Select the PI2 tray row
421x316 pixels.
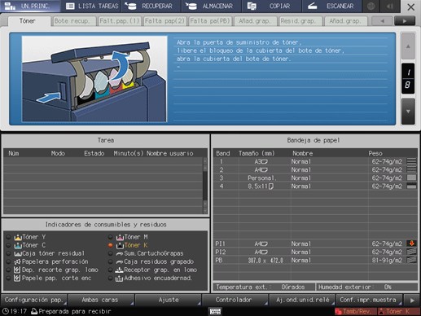coord(315,252)
